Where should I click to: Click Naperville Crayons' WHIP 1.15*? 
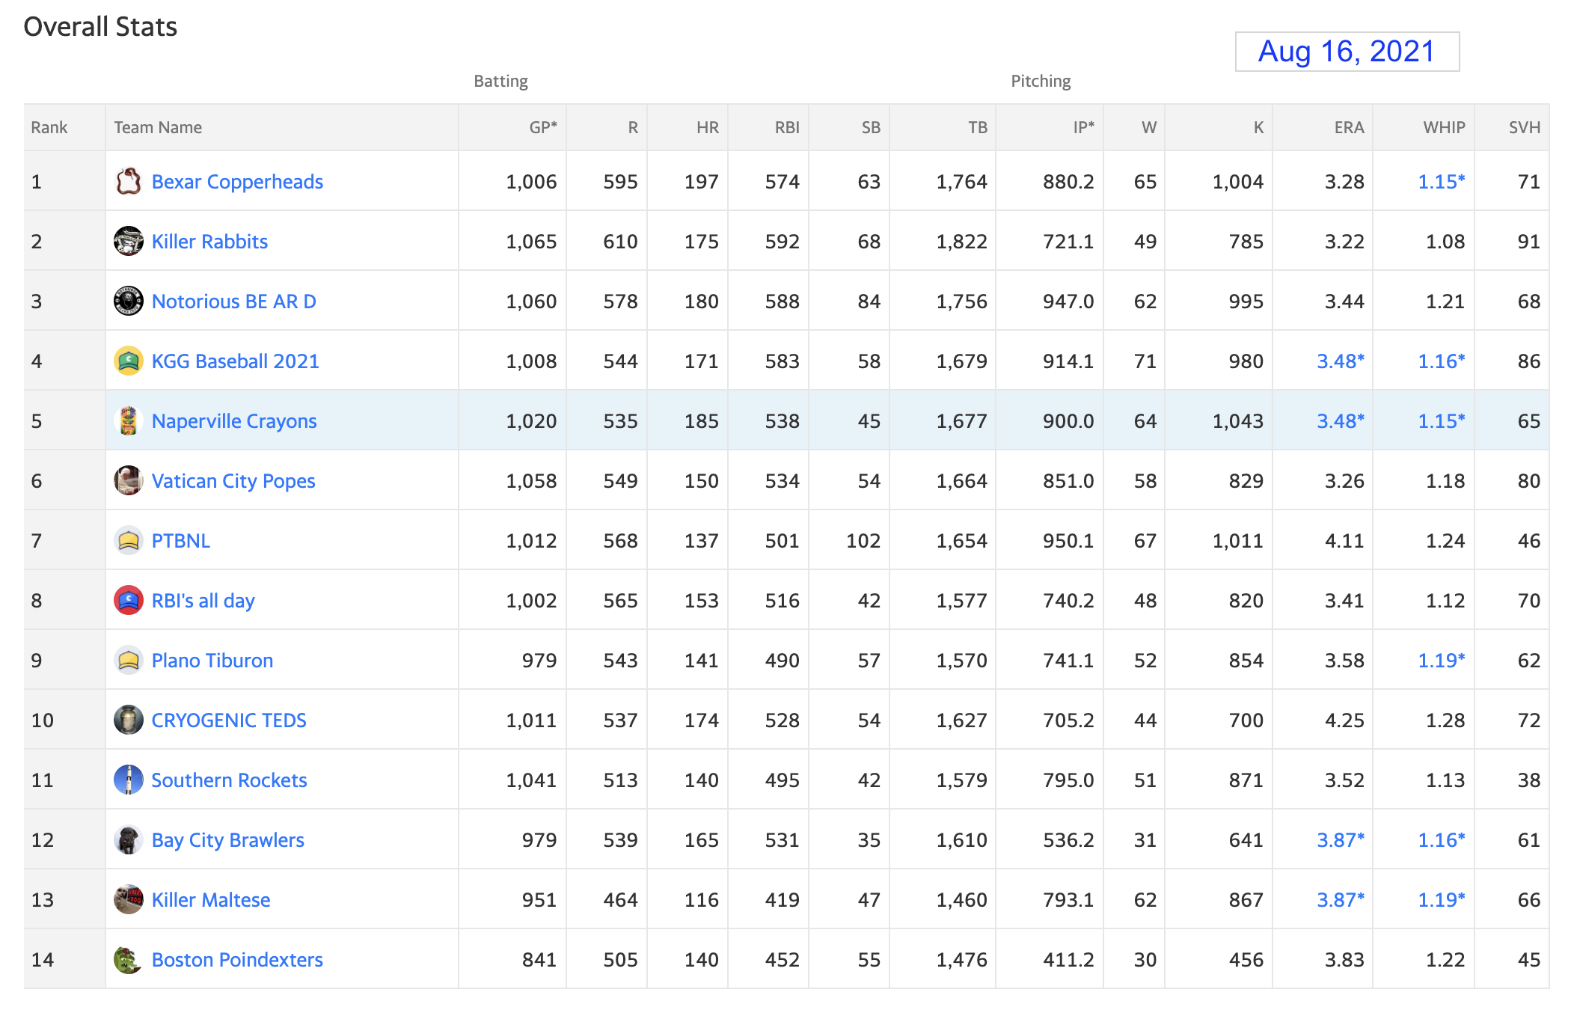pyautogui.click(x=1442, y=421)
